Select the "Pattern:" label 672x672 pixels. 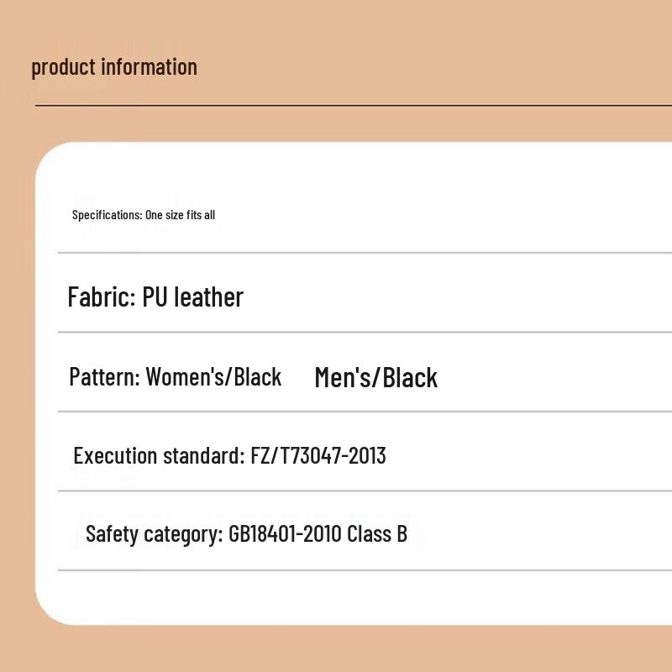point(104,376)
